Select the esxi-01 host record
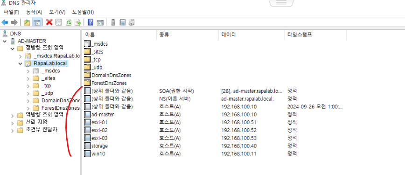 click(100, 122)
